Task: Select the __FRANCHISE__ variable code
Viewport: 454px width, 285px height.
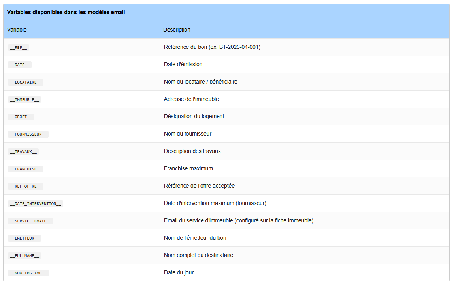Action: coord(26,169)
